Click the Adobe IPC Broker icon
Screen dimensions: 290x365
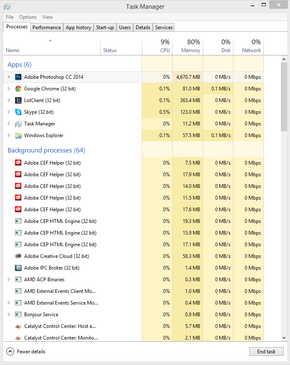click(x=18, y=268)
